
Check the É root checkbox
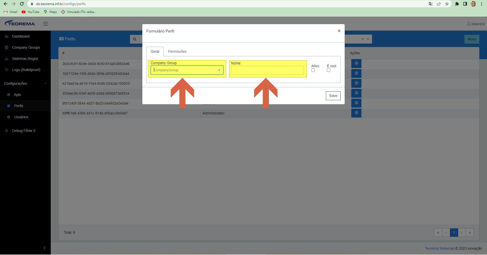click(328, 70)
